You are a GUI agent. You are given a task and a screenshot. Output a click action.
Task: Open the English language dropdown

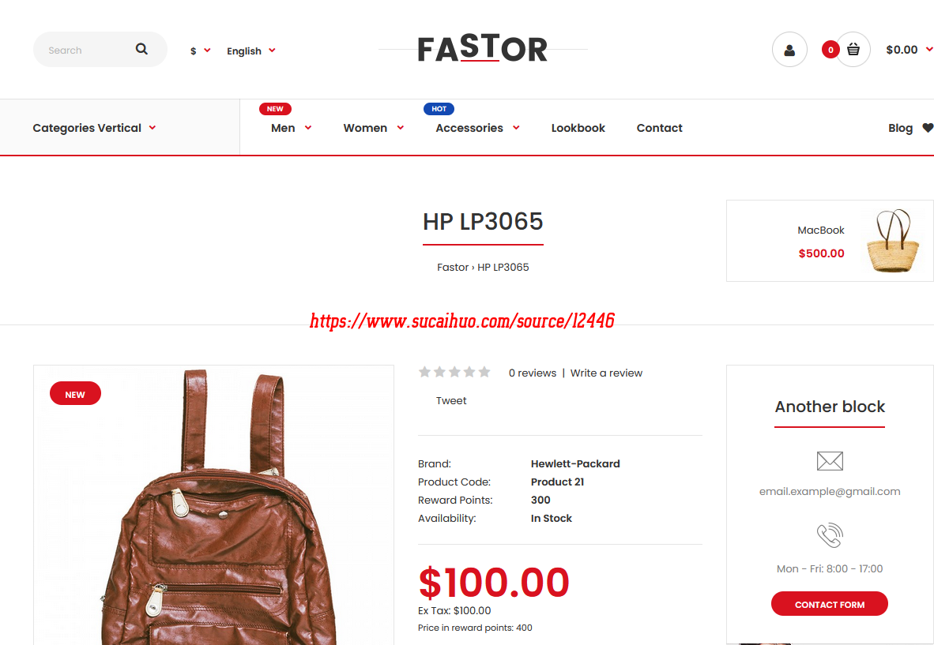point(250,51)
